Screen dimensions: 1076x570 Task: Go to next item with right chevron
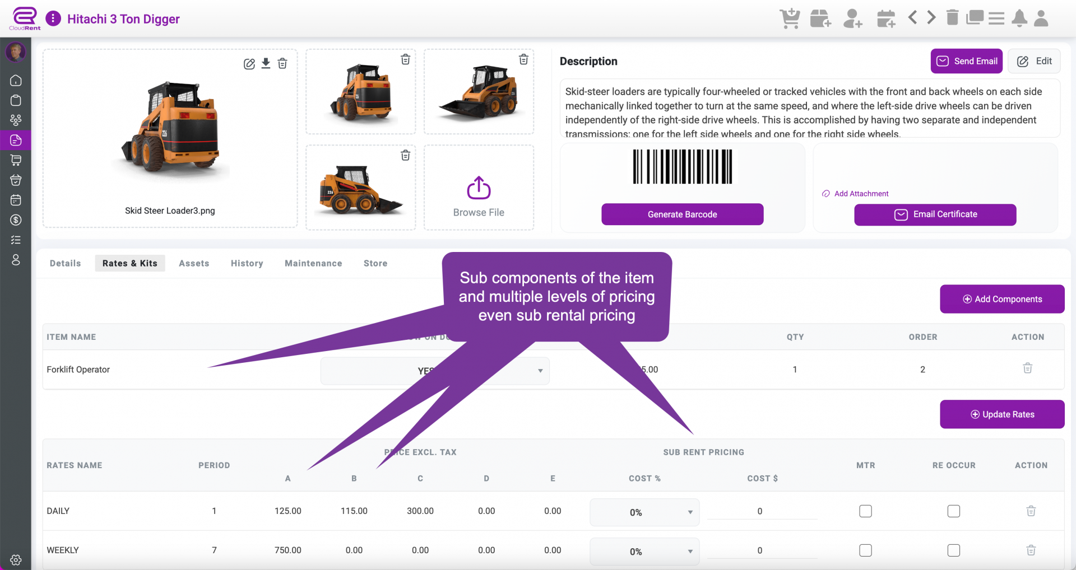[931, 17]
